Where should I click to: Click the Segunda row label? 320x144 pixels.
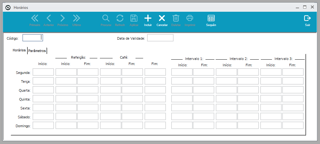coord(23,73)
